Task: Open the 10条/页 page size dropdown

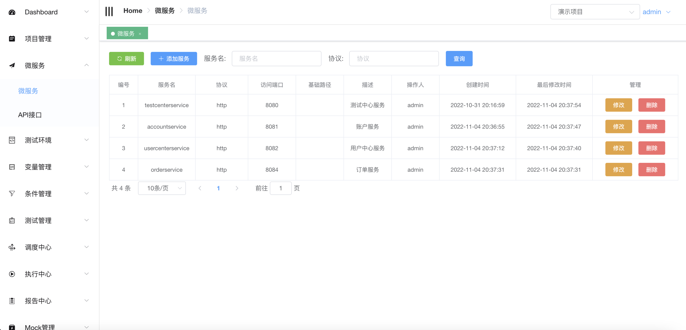Action: tap(162, 188)
